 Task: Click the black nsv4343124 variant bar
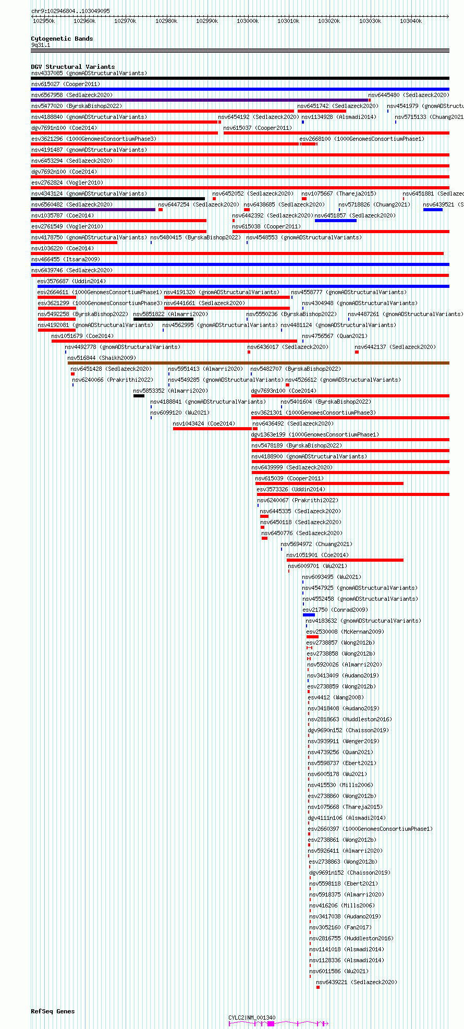coord(118,199)
